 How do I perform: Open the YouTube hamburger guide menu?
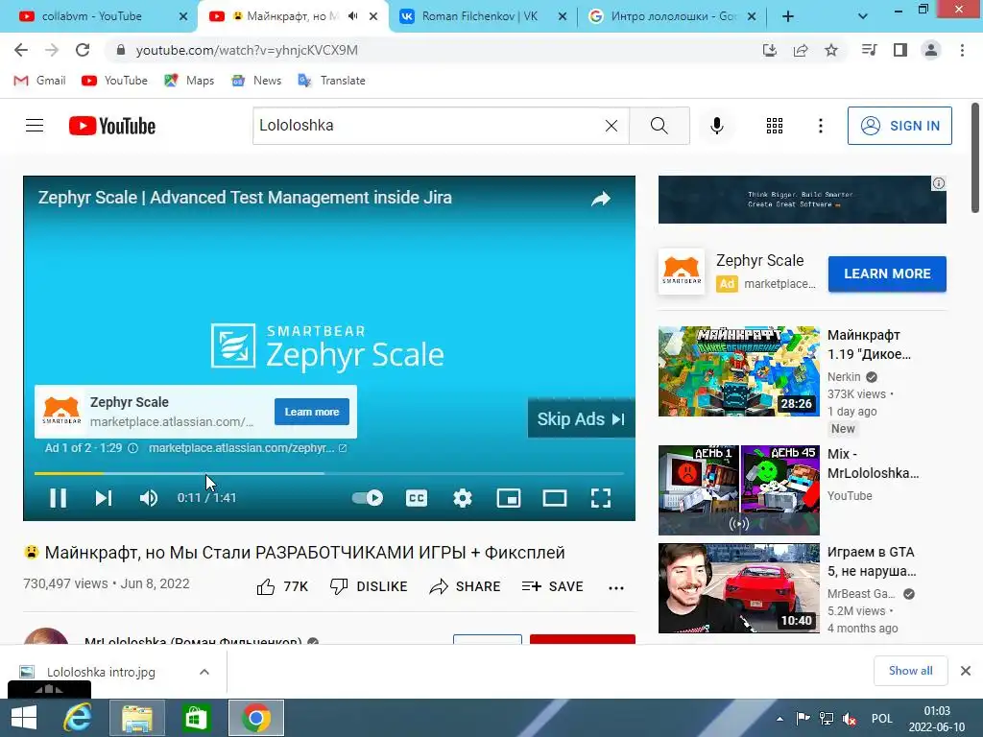pos(35,126)
